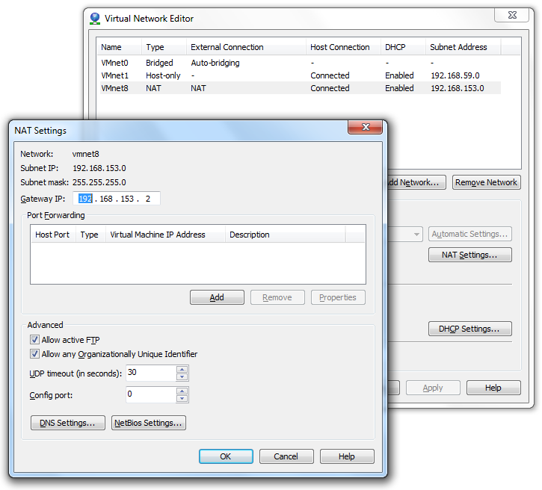Increase Config port with up arrow
This screenshot has height=490, width=542.
point(182,391)
